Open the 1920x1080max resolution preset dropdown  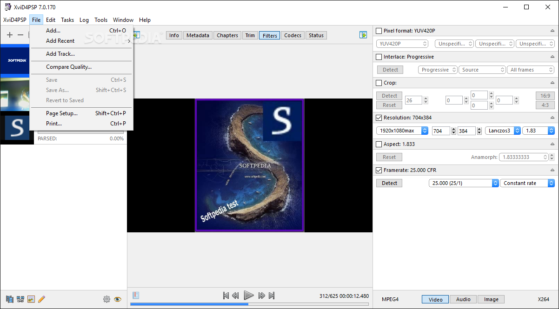(402, 131)
